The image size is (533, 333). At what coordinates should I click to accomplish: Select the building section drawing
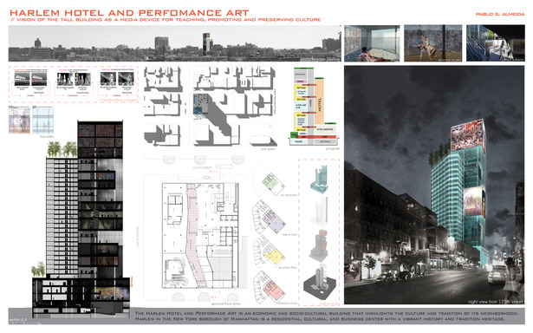click(81, 219)
